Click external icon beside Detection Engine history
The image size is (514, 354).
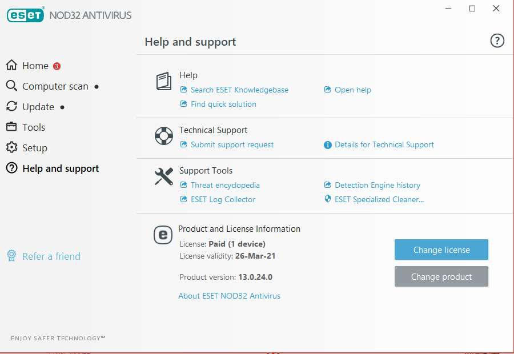327,185
